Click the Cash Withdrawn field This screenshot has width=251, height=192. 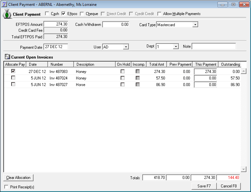click(x=116, y=25)
